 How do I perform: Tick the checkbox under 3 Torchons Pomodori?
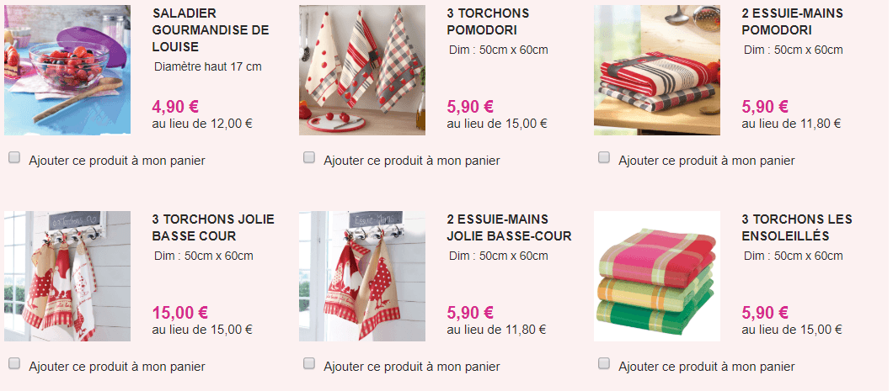pyautogui.click(x=308, y=158)
